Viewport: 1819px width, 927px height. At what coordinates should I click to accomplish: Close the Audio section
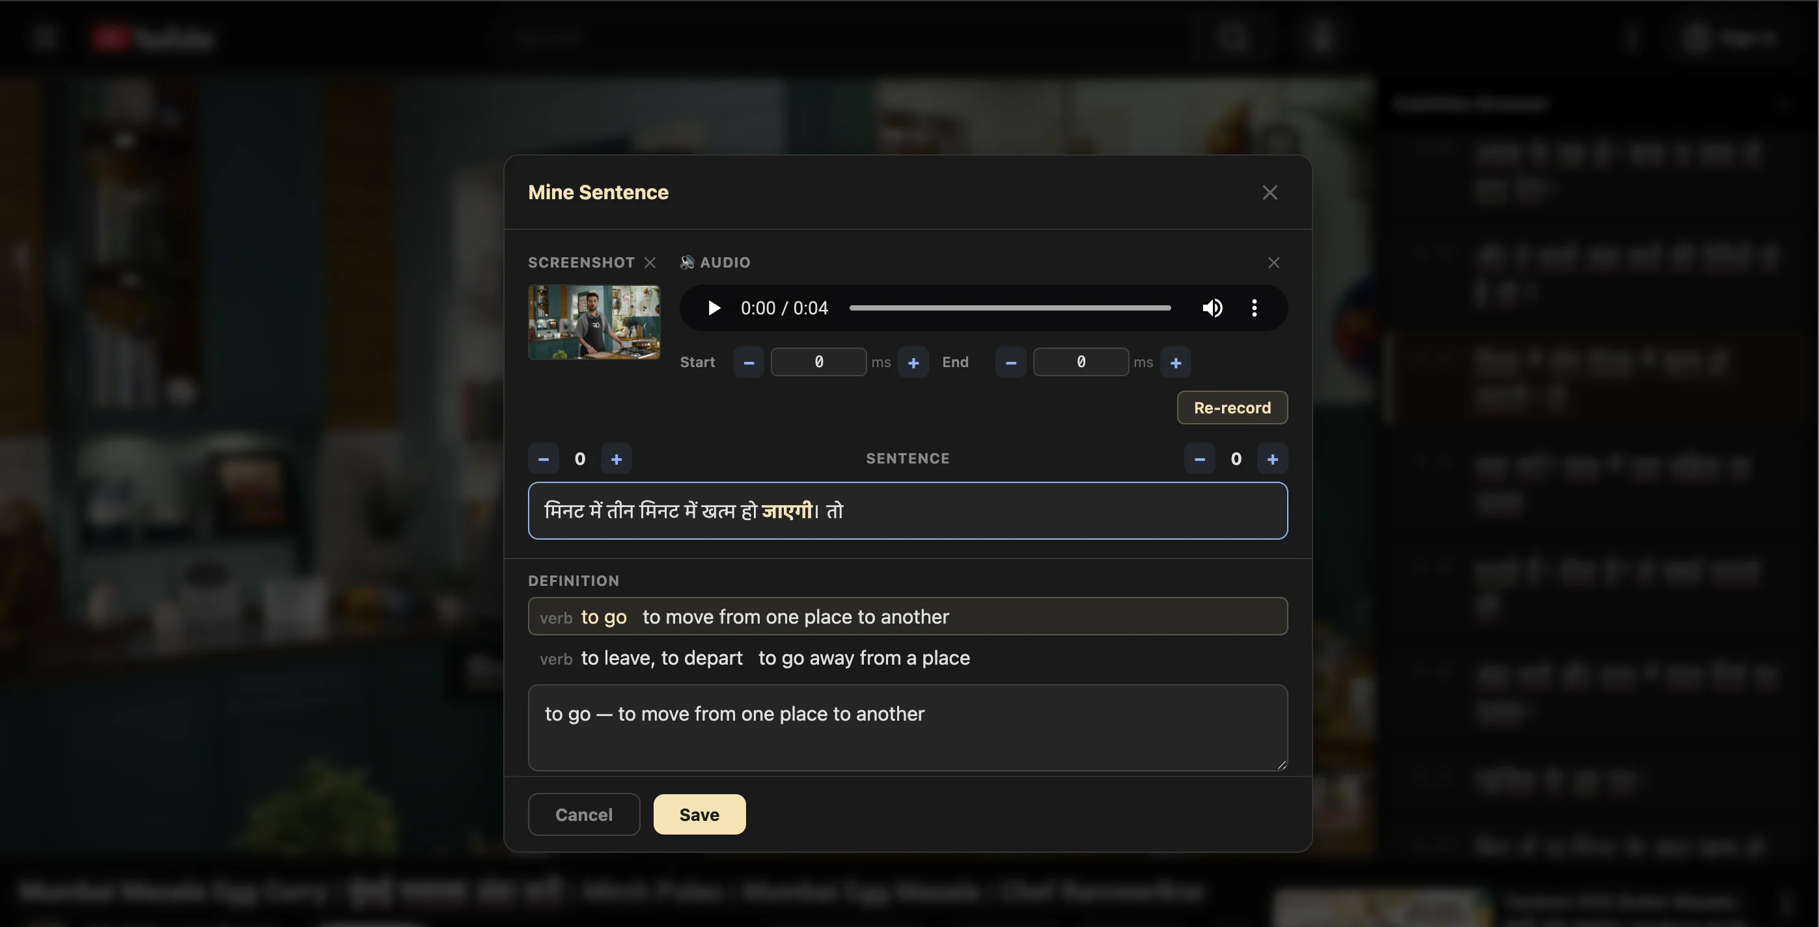tap(1274, 262)
